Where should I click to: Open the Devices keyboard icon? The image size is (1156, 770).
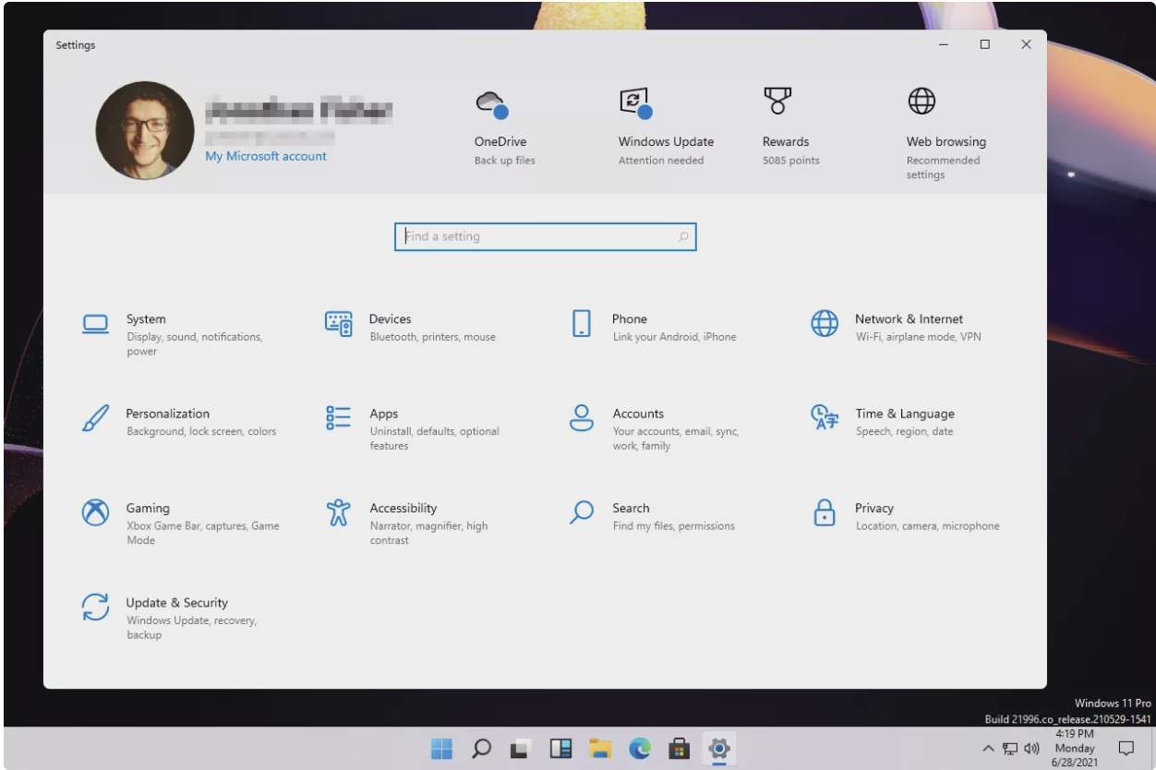click(339, 323)
